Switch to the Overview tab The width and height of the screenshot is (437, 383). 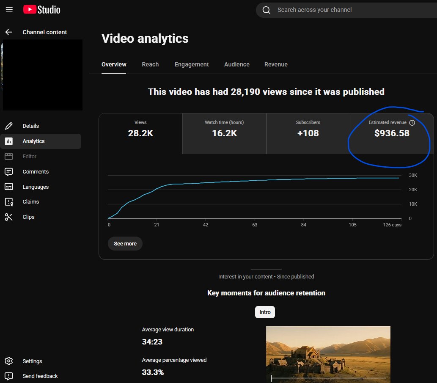pos(114,64)
